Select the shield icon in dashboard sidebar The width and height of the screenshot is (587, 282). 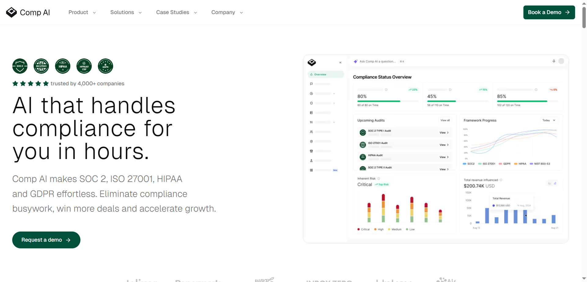pyautogui.click(x=311, y=141)
